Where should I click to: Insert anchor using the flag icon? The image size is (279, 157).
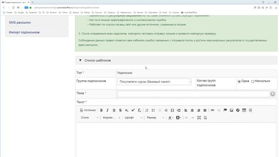(225, 110)
